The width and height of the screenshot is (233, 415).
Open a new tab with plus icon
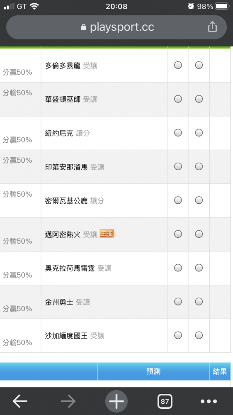tap(116, 401)
